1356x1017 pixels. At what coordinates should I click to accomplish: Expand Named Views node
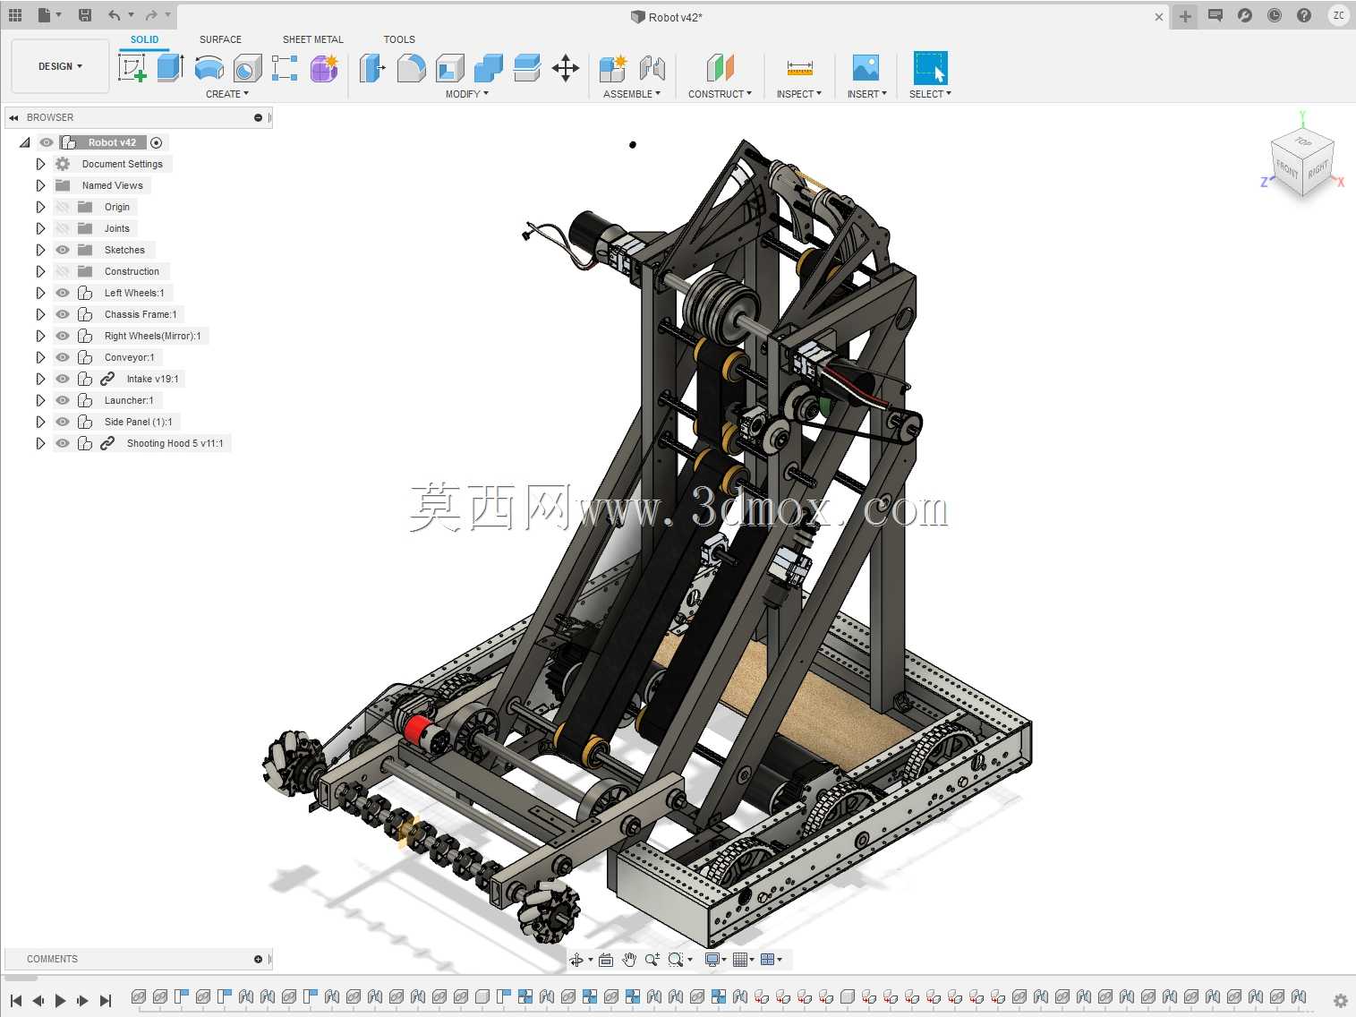pyautogui.click(x=40, y=185)
